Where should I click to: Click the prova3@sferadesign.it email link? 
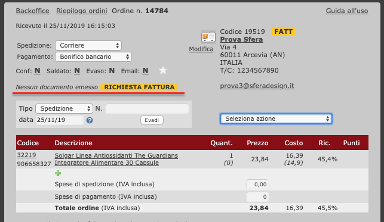257,86
